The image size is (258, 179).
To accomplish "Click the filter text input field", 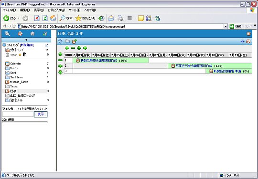I will [x=18, y=114].
